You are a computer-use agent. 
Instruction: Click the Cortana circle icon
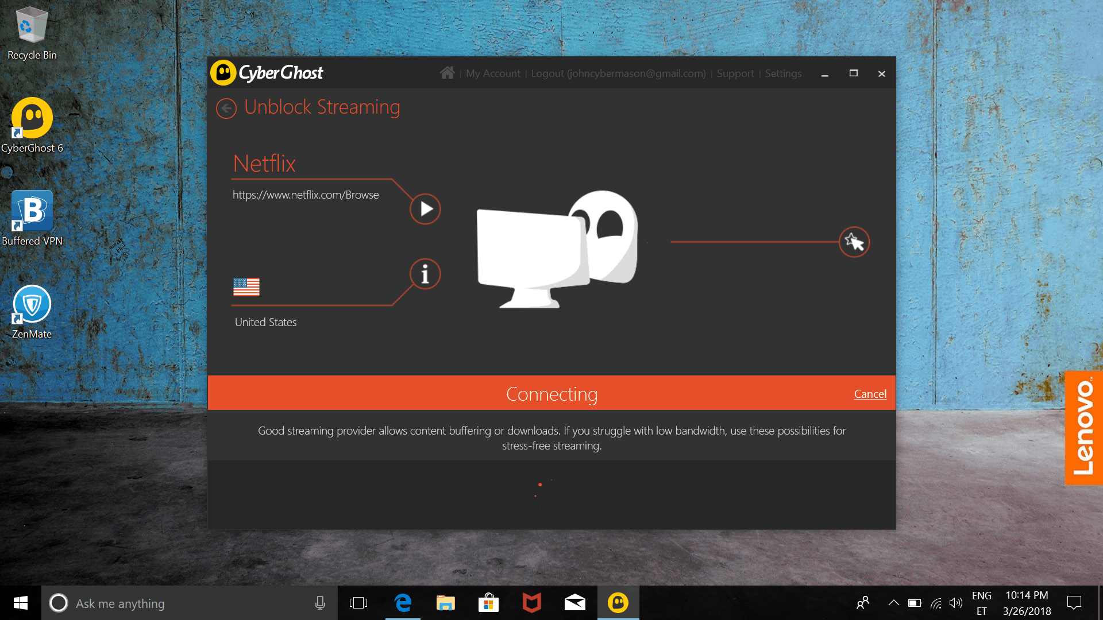coord(59,603)
